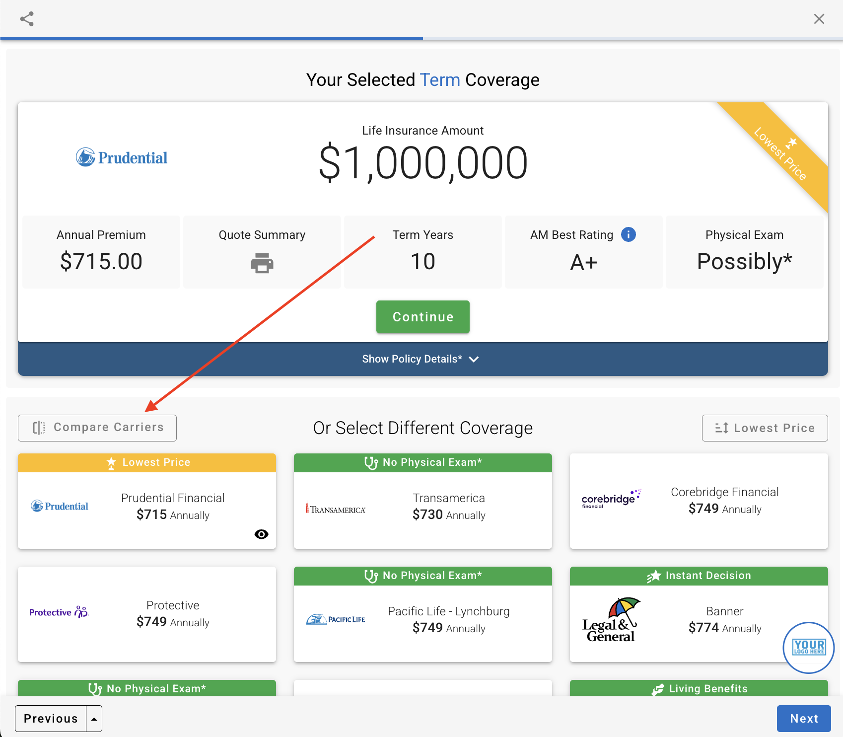
Task: Click the Legal & General logo
Action: coord(611,619)
